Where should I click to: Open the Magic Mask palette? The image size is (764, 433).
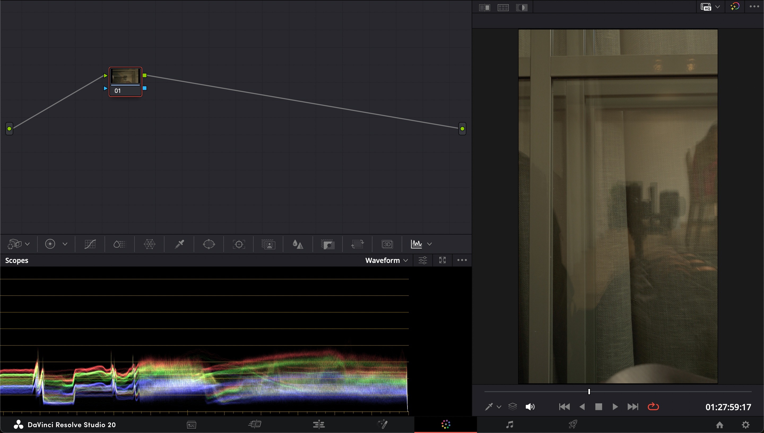tap(268, 244)
